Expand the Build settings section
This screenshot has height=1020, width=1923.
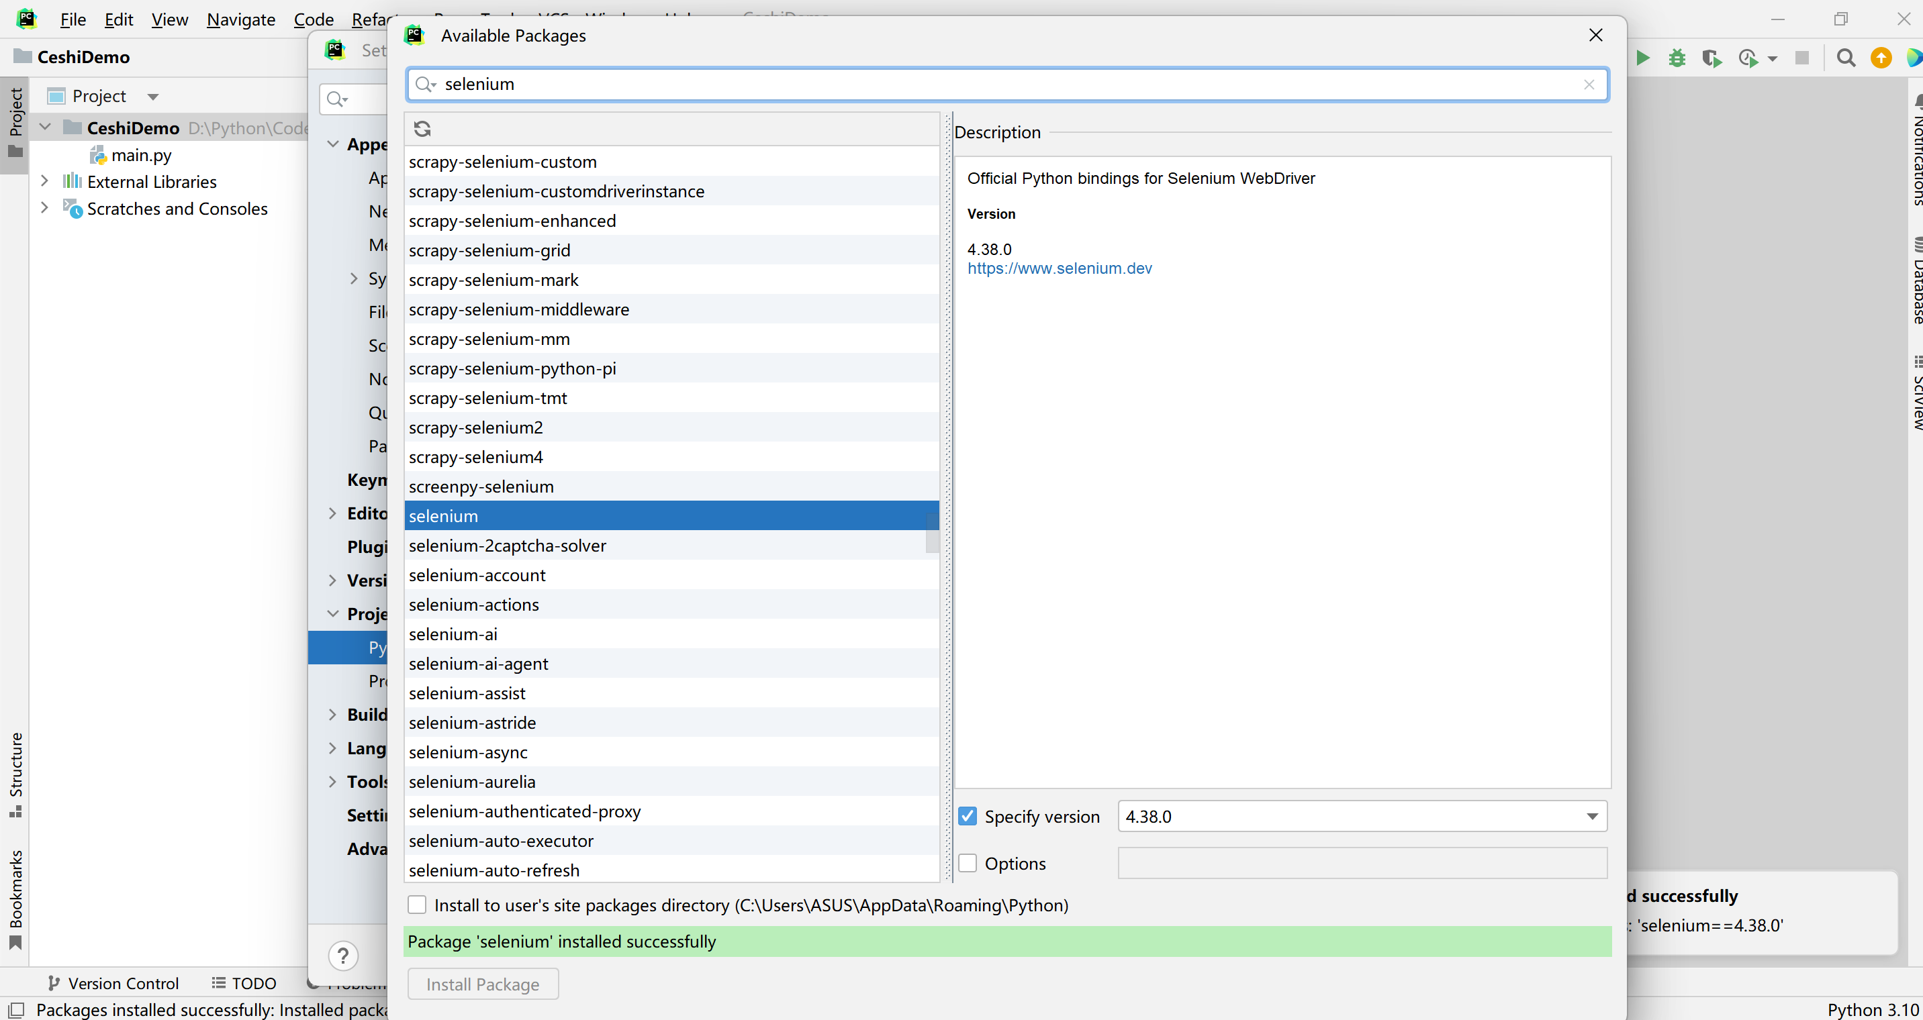(333, 715)
